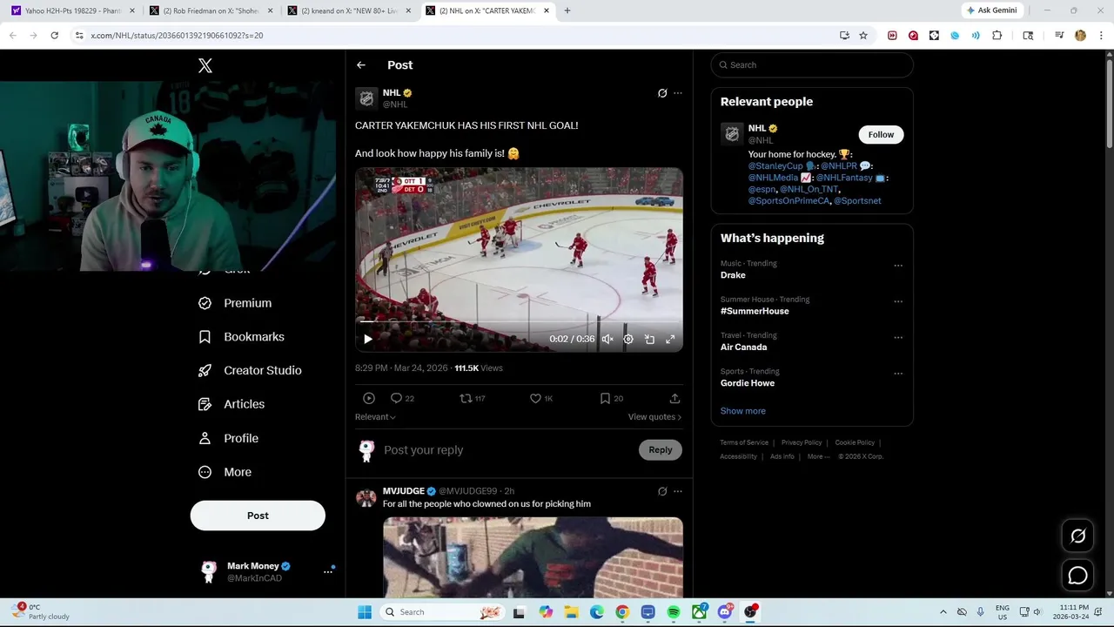1114x627 pixels.
Task: Unmute the video sound
Action: click(x=607, y=340)
